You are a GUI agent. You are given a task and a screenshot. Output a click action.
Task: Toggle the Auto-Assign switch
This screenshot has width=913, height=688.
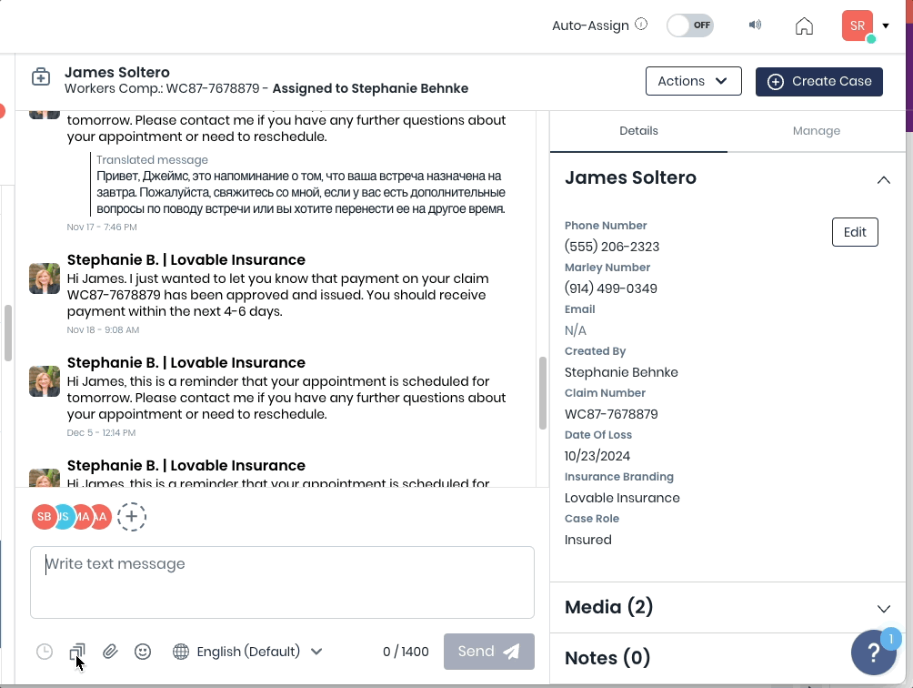689,25
